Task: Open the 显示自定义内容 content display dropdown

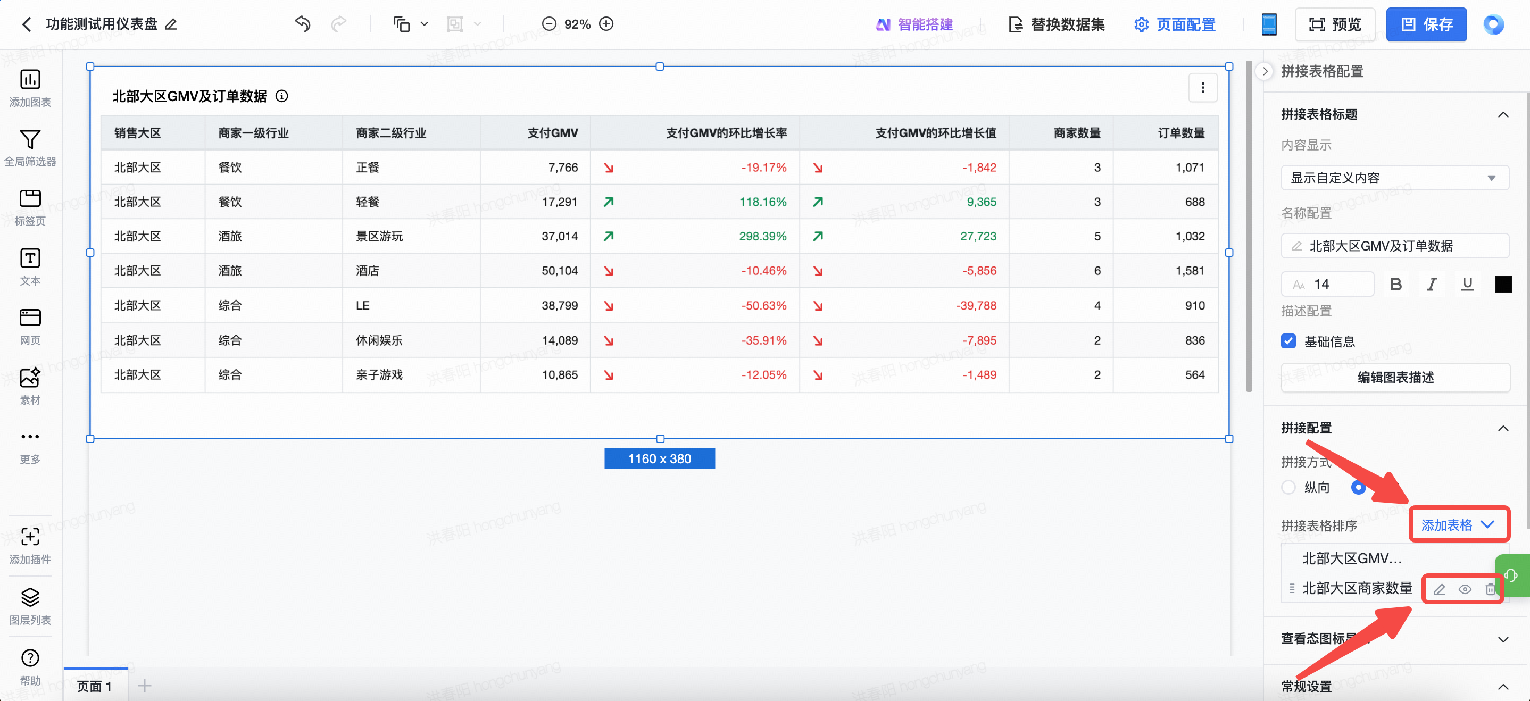Action: 1394,178
